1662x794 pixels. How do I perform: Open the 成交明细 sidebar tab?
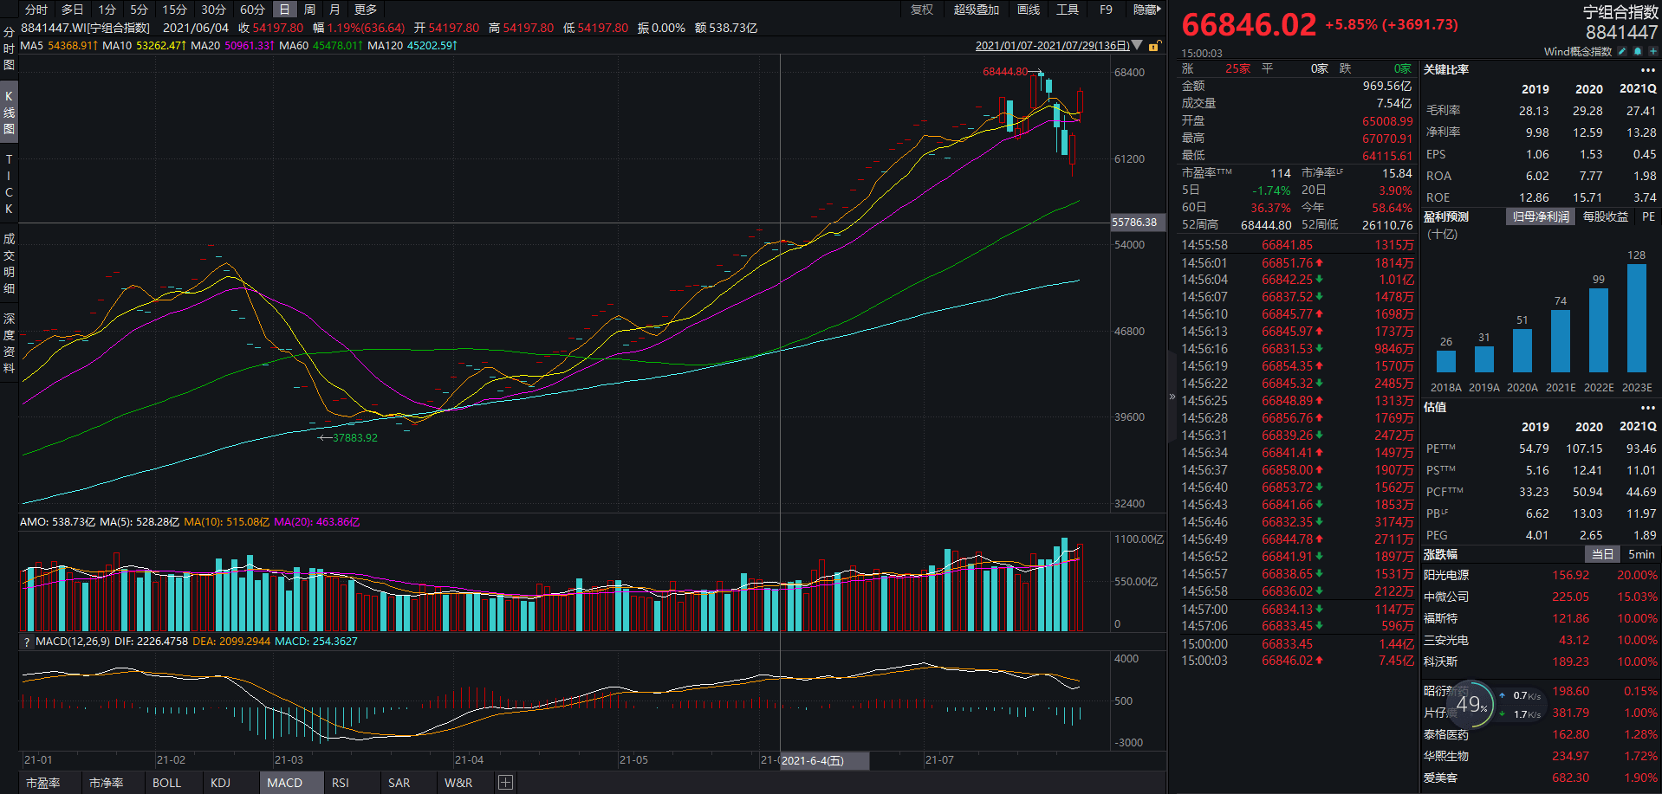pos(9,263)
